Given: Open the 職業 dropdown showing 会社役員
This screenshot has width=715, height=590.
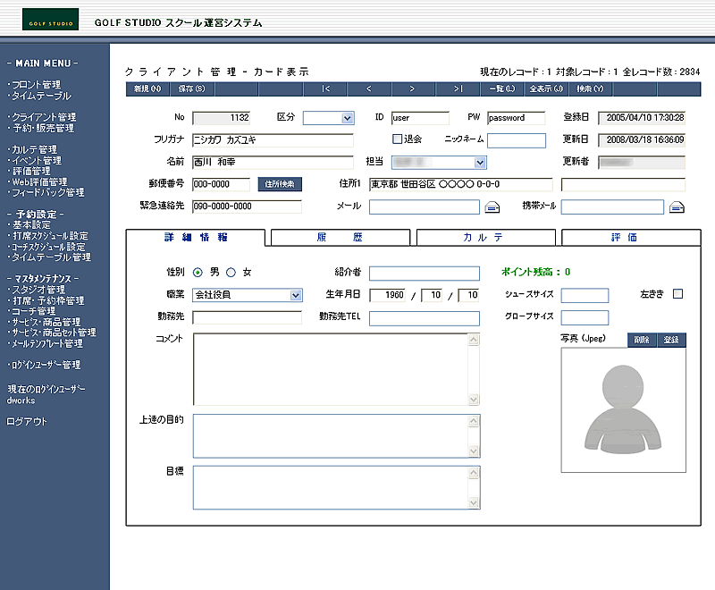Looking at the screenshot, I should click(248, 295).
